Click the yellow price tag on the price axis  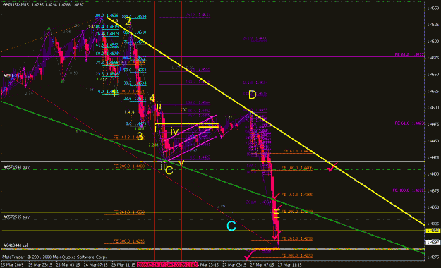point(433,231)
